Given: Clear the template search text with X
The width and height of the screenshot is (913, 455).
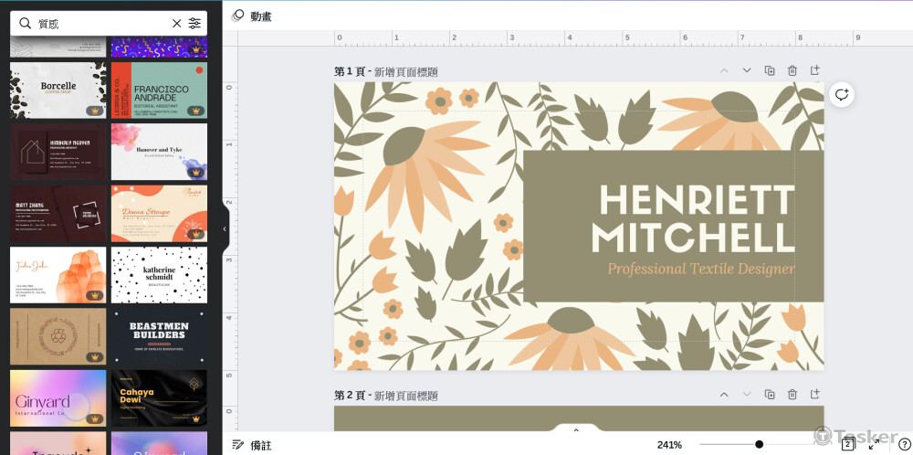Looking at the screenshot, I should pyautogui.click(x=177, y=24).
